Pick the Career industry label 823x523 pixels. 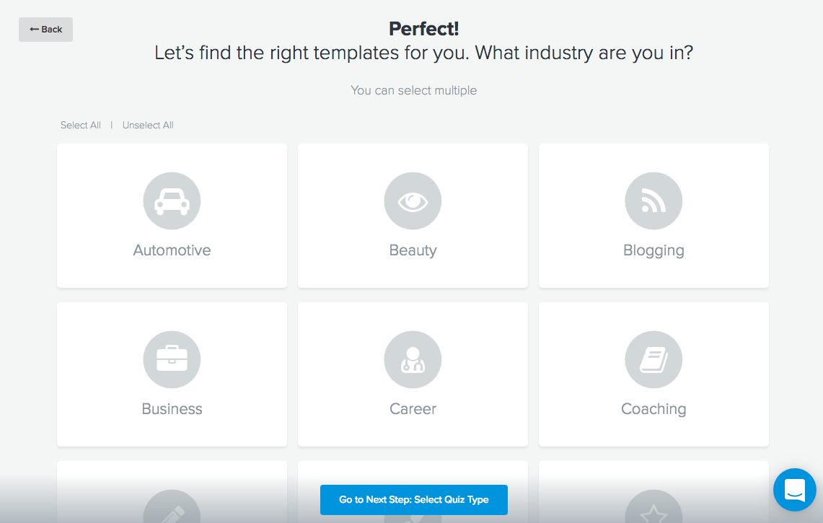pyautogui.click(x=413, y=408)
